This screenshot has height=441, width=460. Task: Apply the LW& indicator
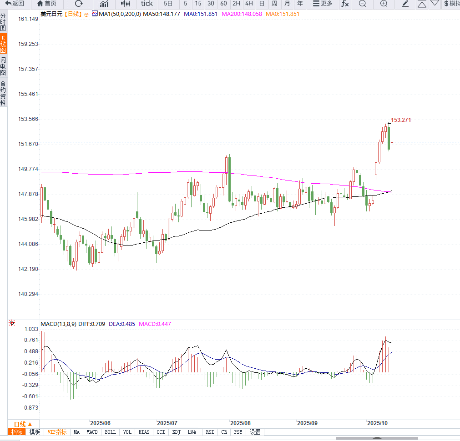click(x=192, y=432)
